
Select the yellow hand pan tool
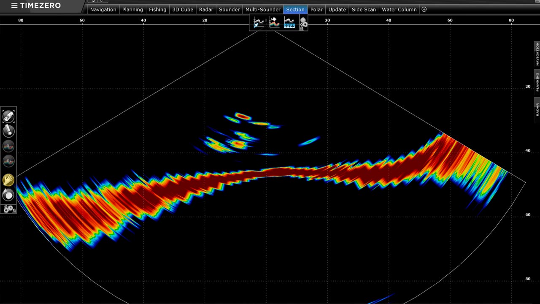point(8,180)
